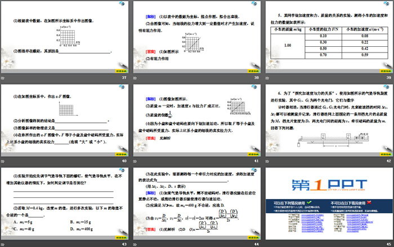Select slide 37 thumbnail with blank graph exercise
The width and height of the screenshot is (394, 247).
point(65,37)
